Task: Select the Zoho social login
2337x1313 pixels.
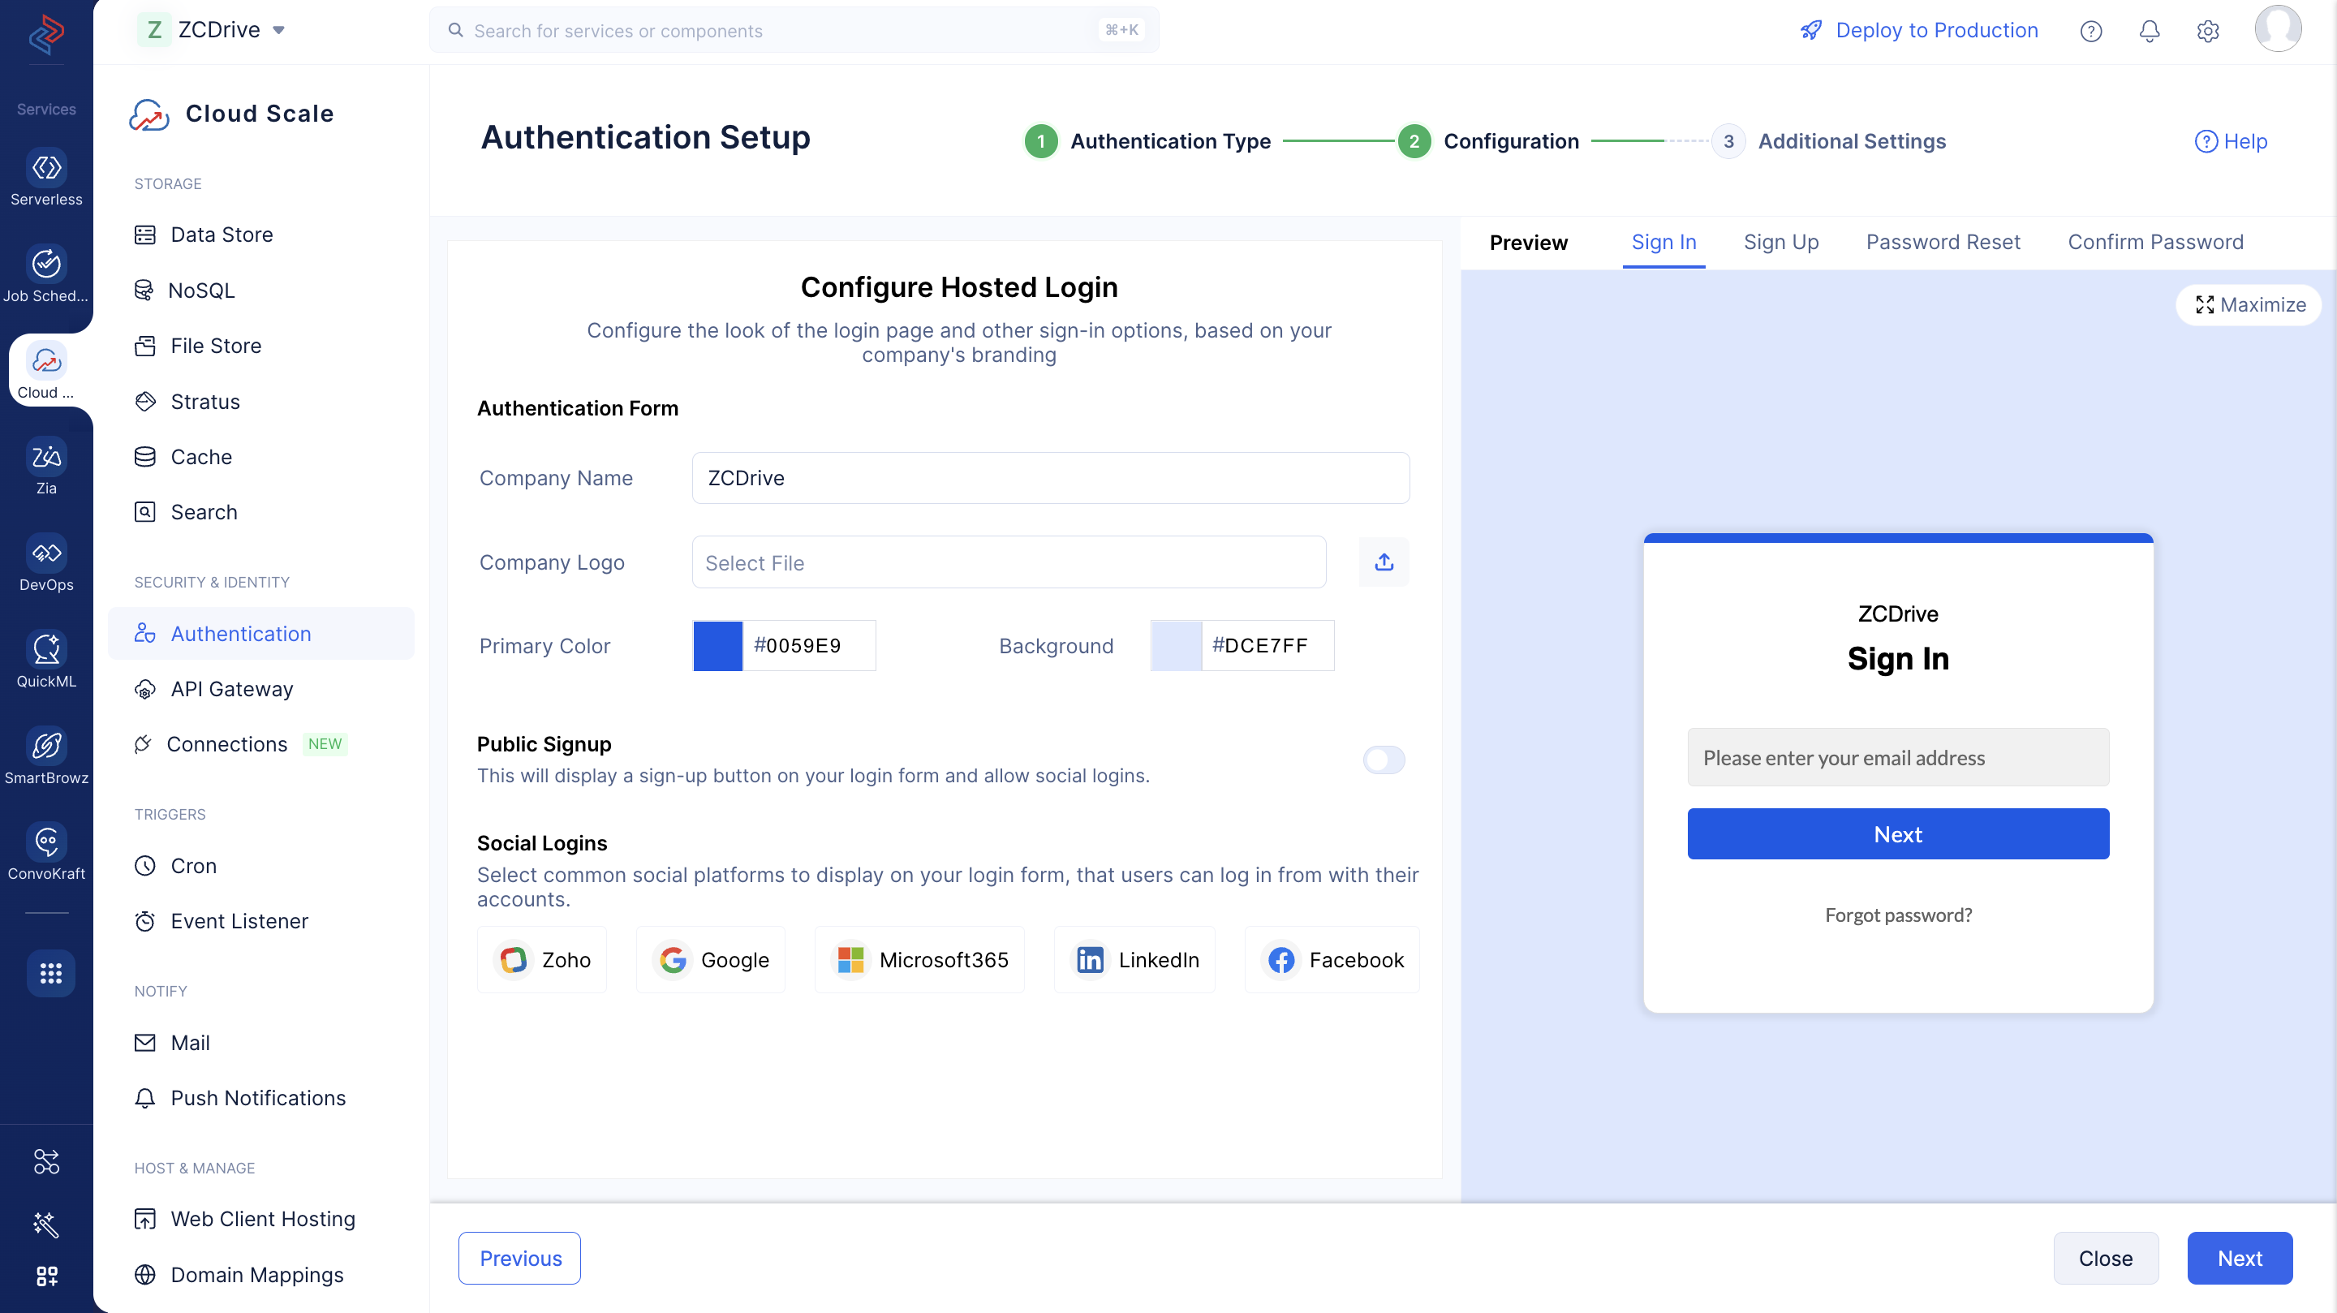Action: coord(541,959)
